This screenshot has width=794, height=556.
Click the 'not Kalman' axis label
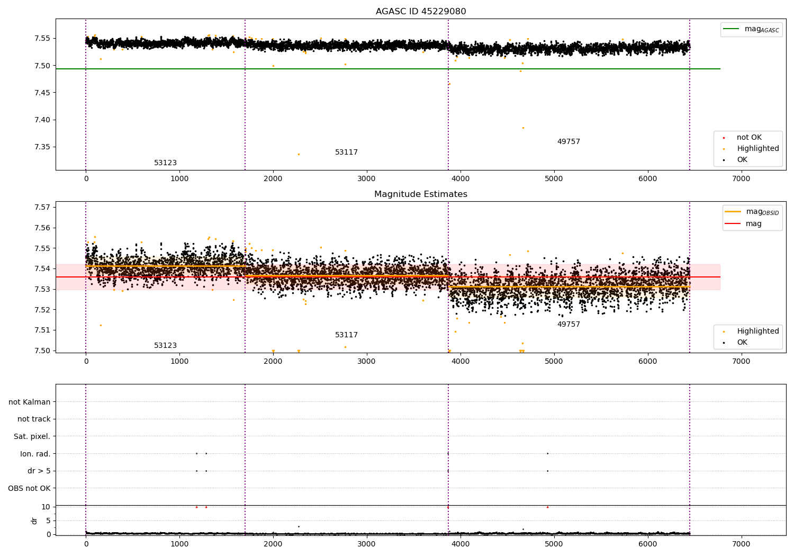pyautogui.click(x=30, y=402)
